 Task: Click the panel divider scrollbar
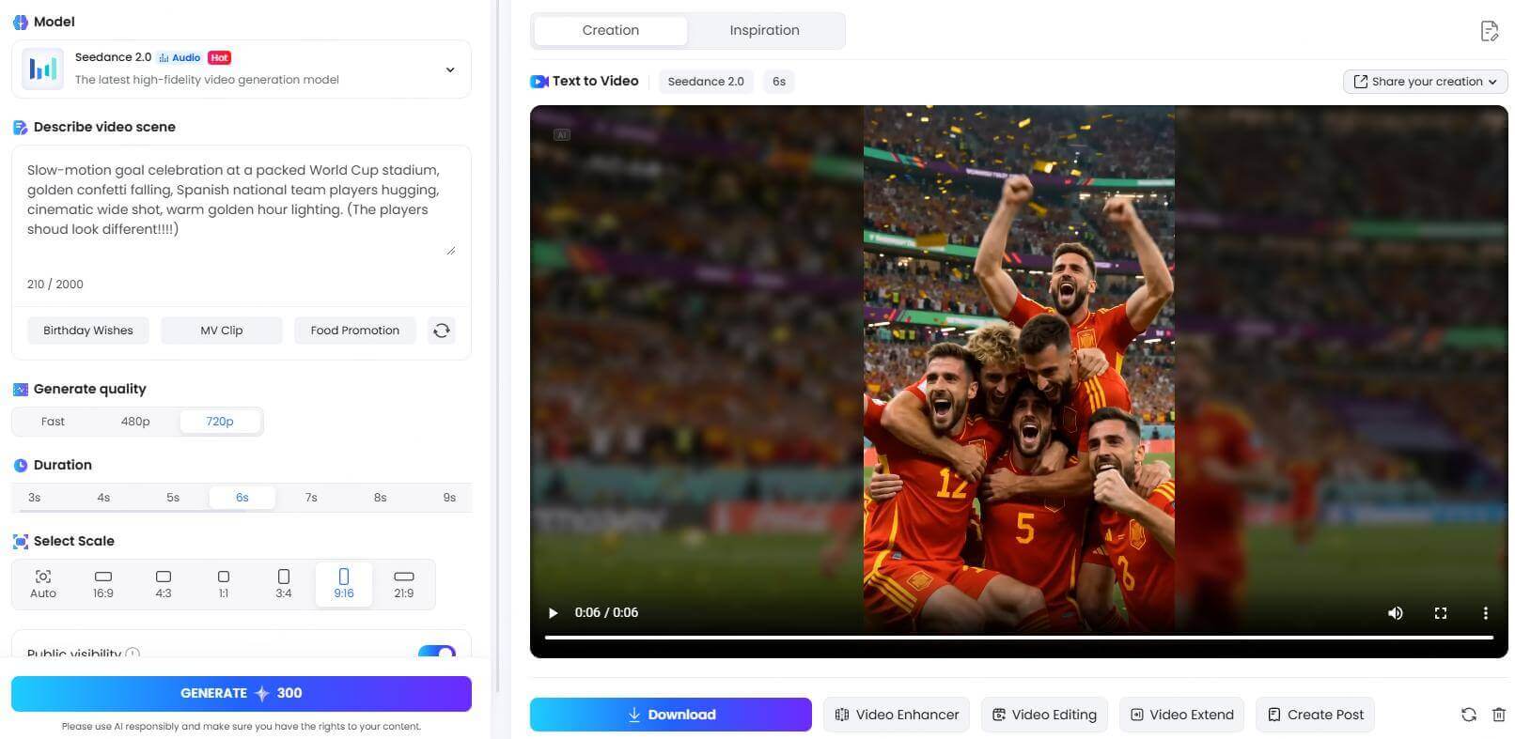(x=498, y=347)
